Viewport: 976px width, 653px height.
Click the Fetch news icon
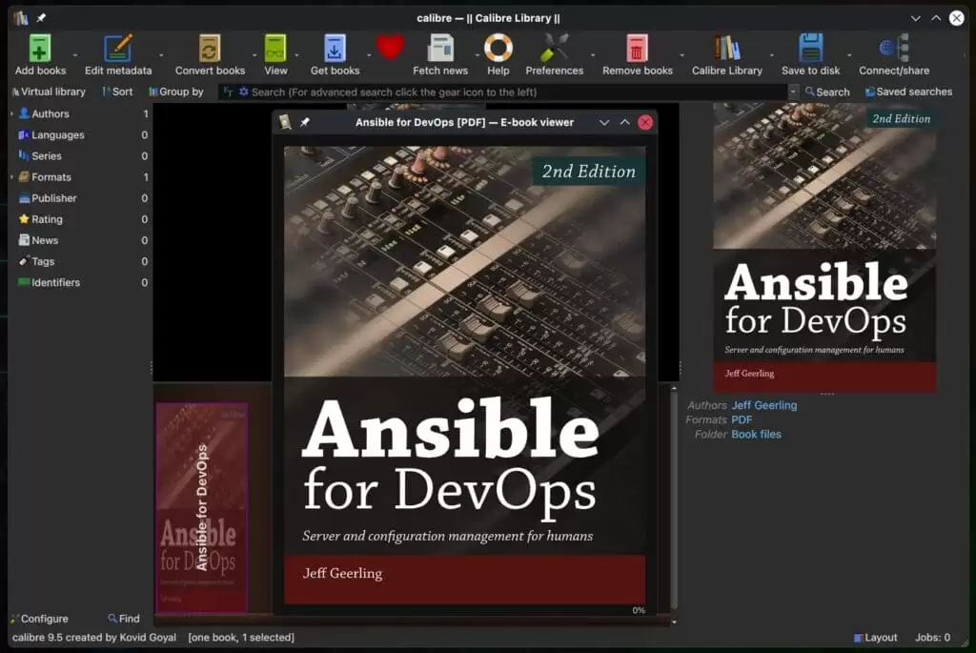440,49
